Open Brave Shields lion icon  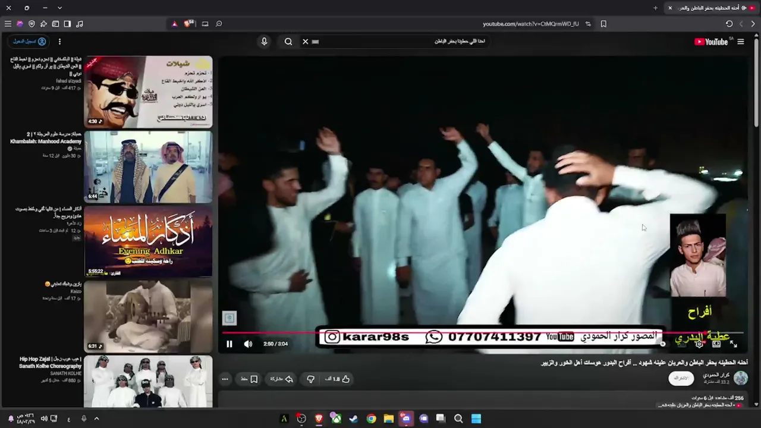coord(188,24)
